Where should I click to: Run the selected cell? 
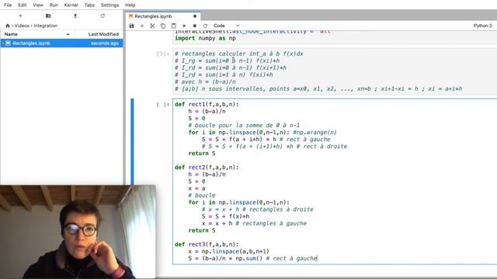[184, 26]
